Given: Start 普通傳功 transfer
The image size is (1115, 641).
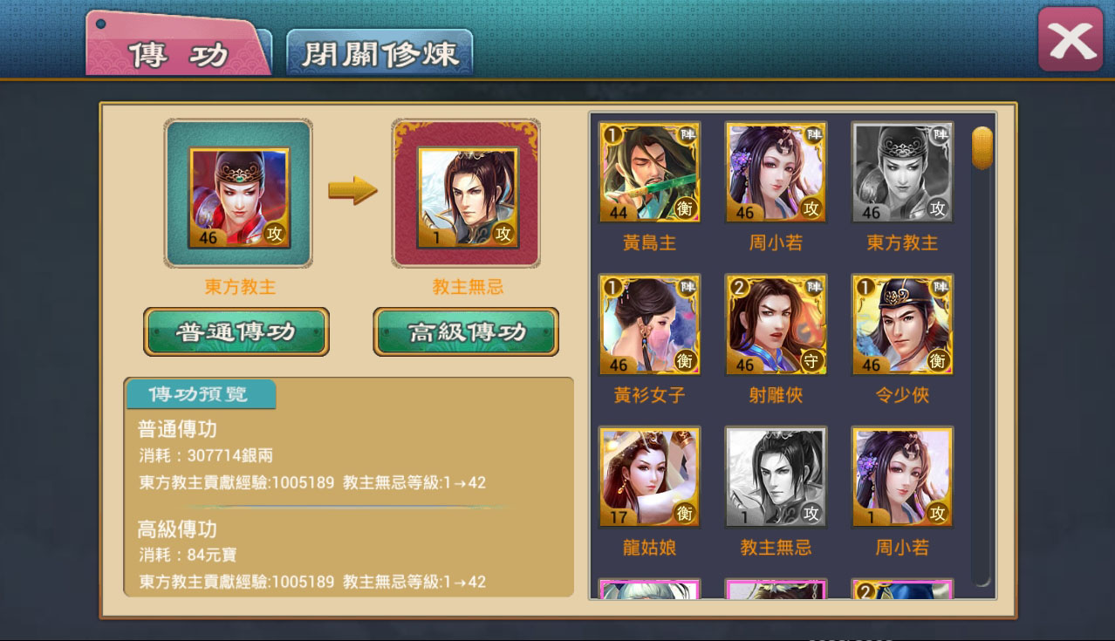Looking at the screenshot, I should 236,331.
